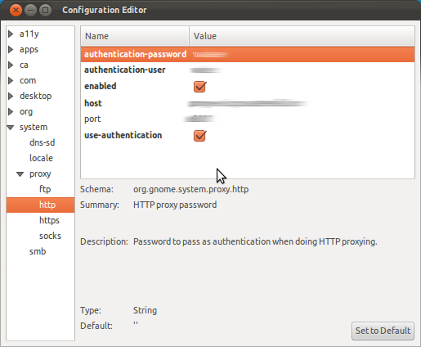Open the dns-sd tree item
The width and height of the screenshot is (421, 347).
[43, 142]
